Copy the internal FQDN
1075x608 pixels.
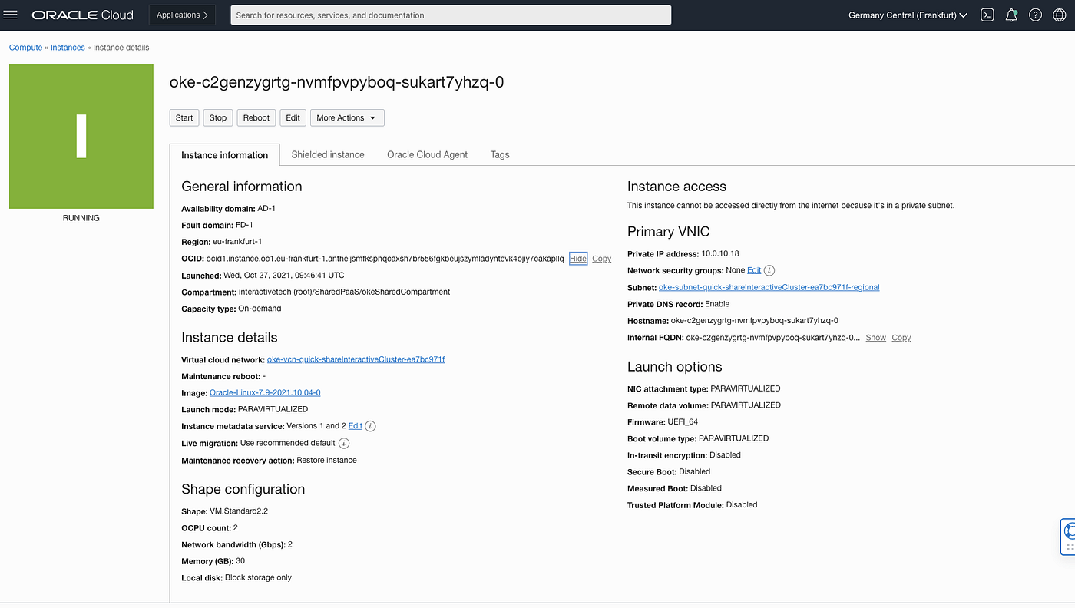pos(901,338)
